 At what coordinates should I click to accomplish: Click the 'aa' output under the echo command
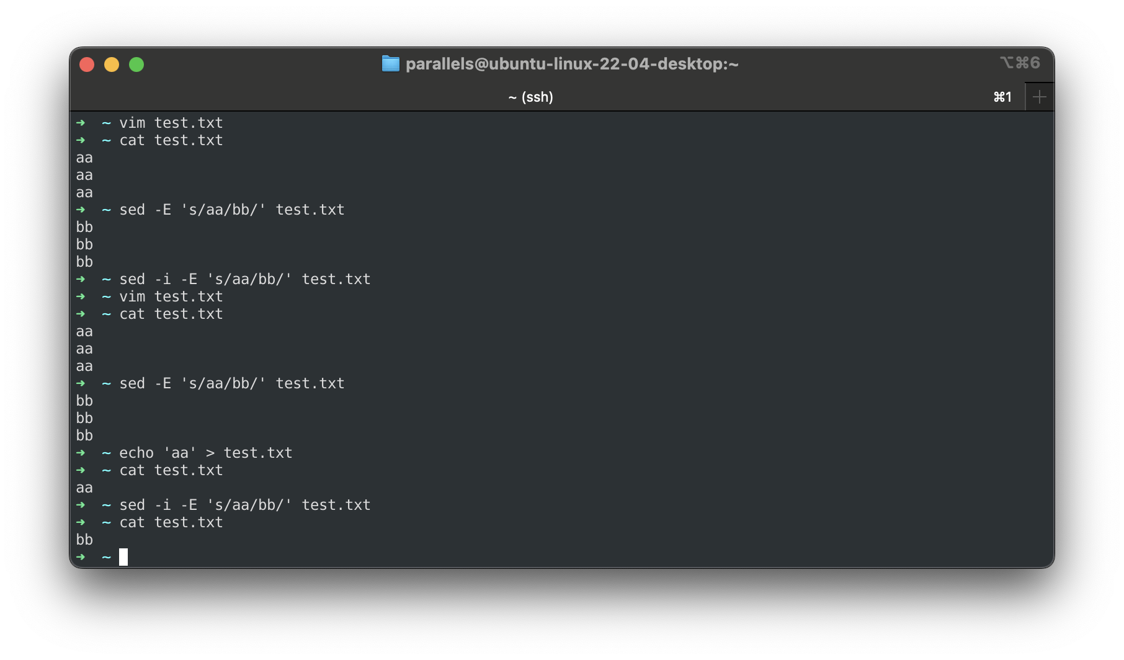pos(84,488)
